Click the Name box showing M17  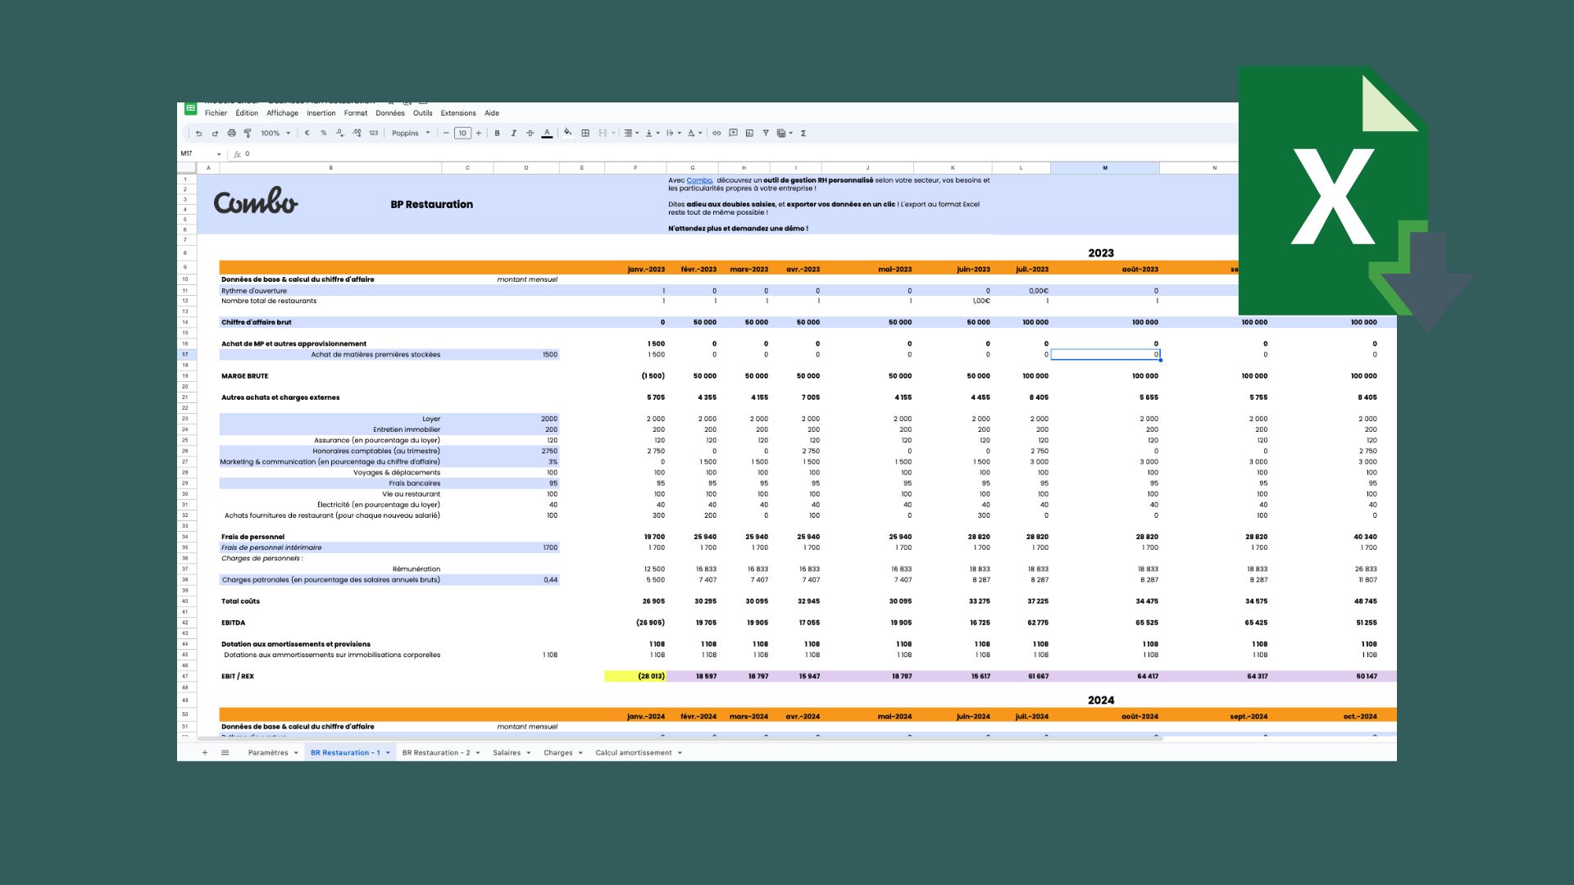[201, 154]
